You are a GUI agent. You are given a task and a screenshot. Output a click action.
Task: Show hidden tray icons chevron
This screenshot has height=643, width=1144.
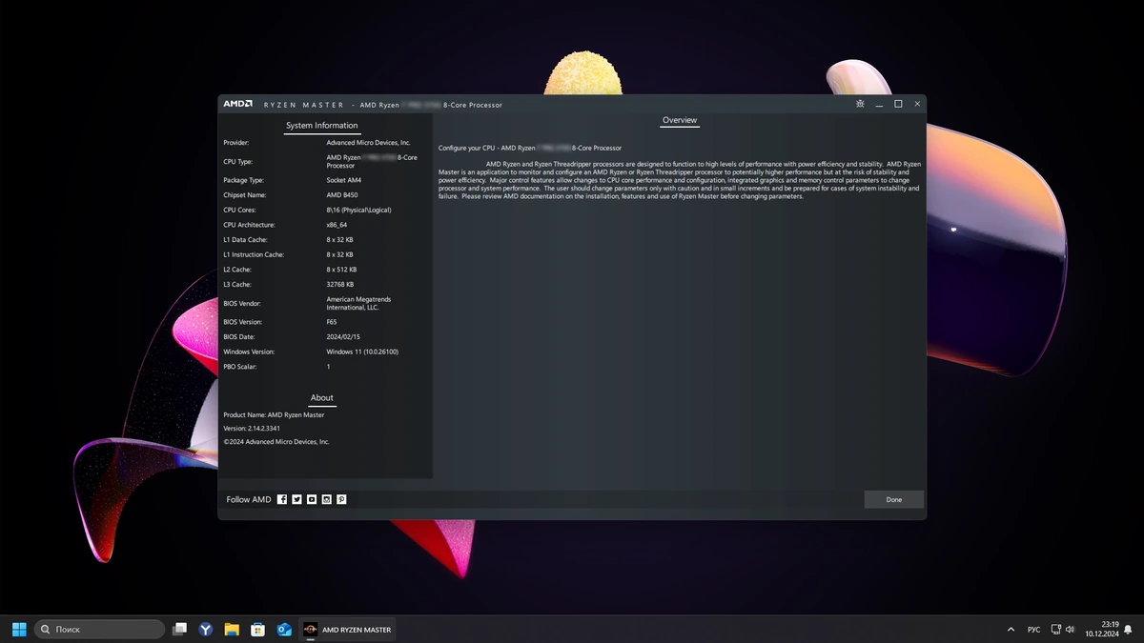pyautogui.click(x=1011, y=630)
